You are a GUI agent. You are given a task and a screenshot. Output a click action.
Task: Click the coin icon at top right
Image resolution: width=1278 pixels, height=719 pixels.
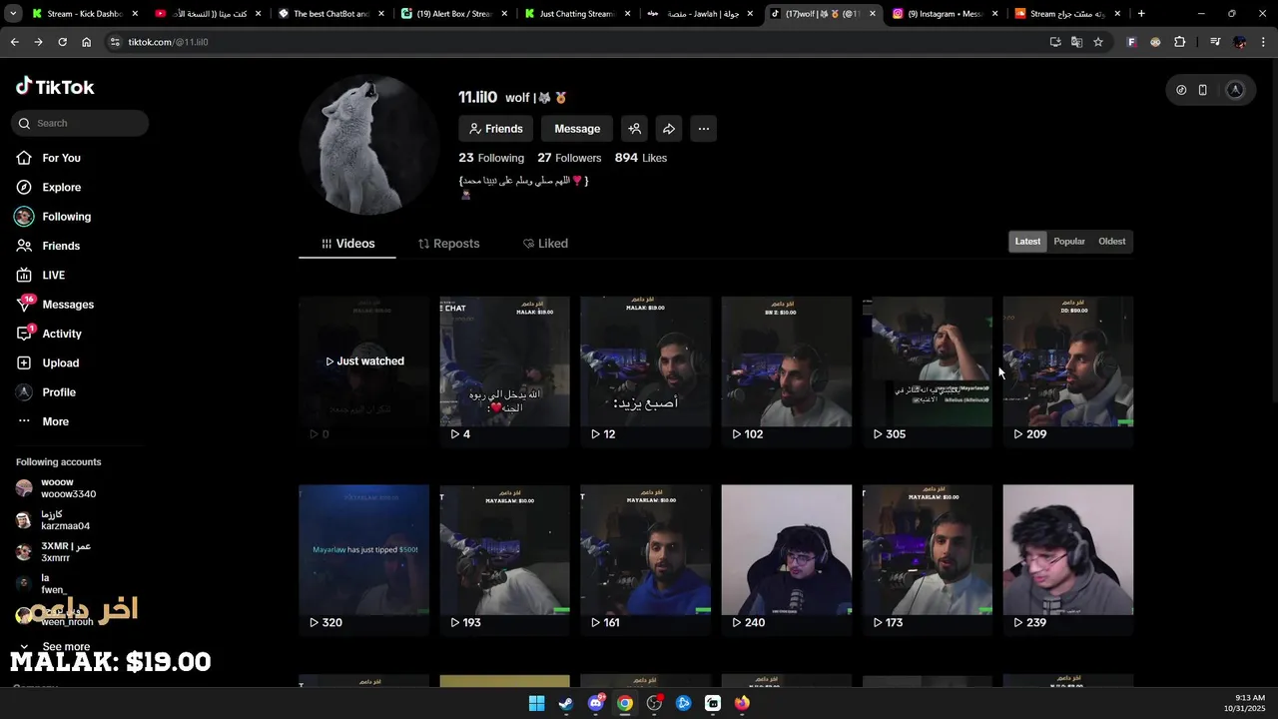pyautogui.click(x=1181, y=90)
